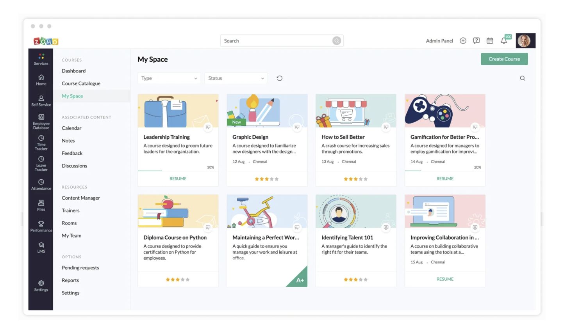Image resolution: width=564 pixels, height=336 pixels.
Task: Click inside the top Search field
Action: coord(277,41)
